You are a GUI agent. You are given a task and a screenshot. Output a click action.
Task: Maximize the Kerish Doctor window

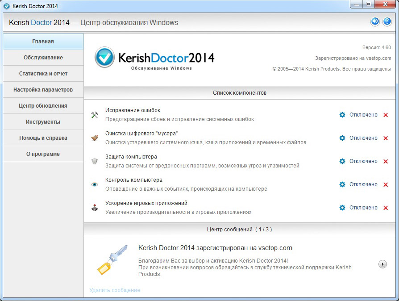pos(369,4)
